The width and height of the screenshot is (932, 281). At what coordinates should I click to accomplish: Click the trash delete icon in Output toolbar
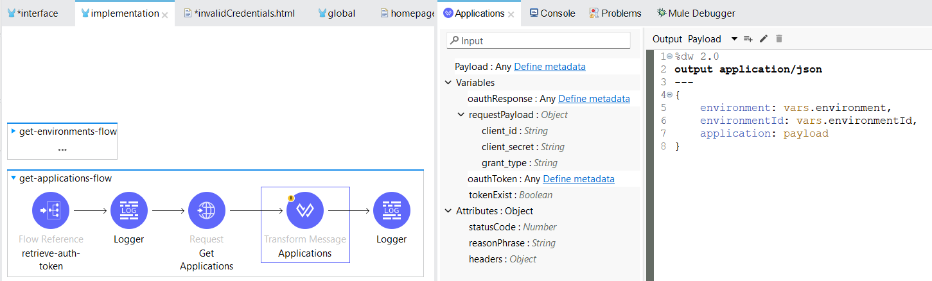pyautogui.click(x=779, y=39)
